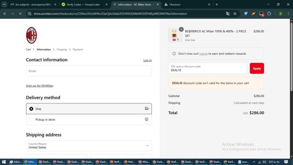Click the browser address bar URL
Viewport: 293px width, 165px height.
[x=110, y=14]
